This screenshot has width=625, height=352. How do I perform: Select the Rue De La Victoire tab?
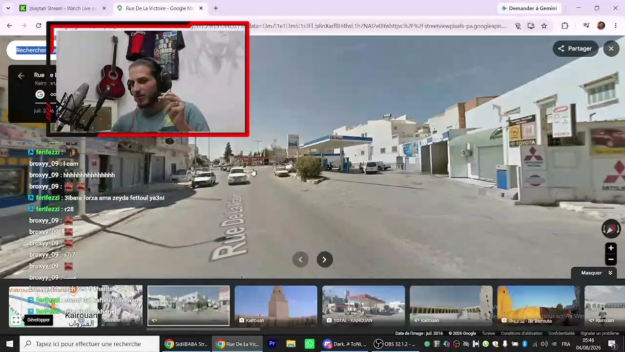tap(159, 8)
